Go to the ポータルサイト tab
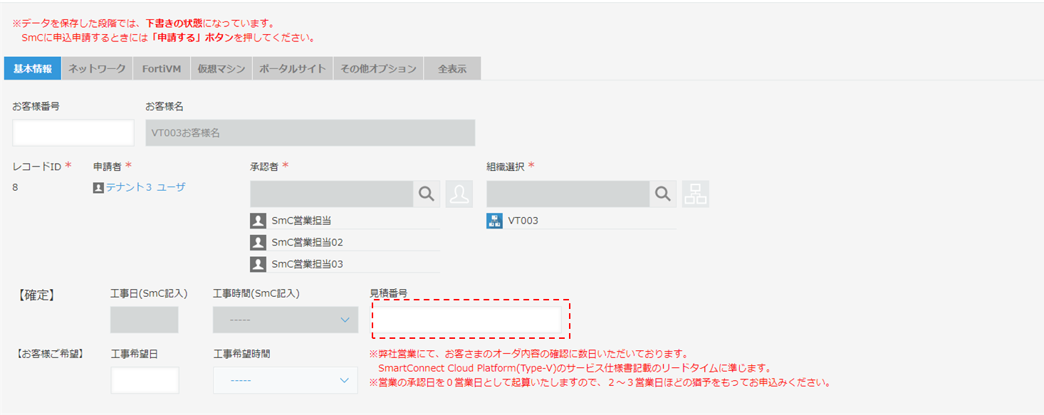 point(293,68)
